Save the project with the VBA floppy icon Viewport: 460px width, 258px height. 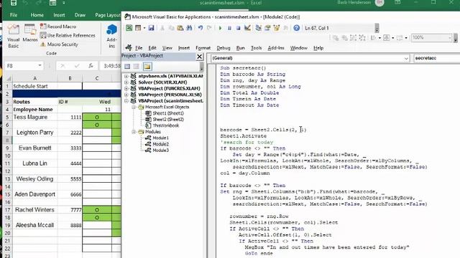(151, 28)
